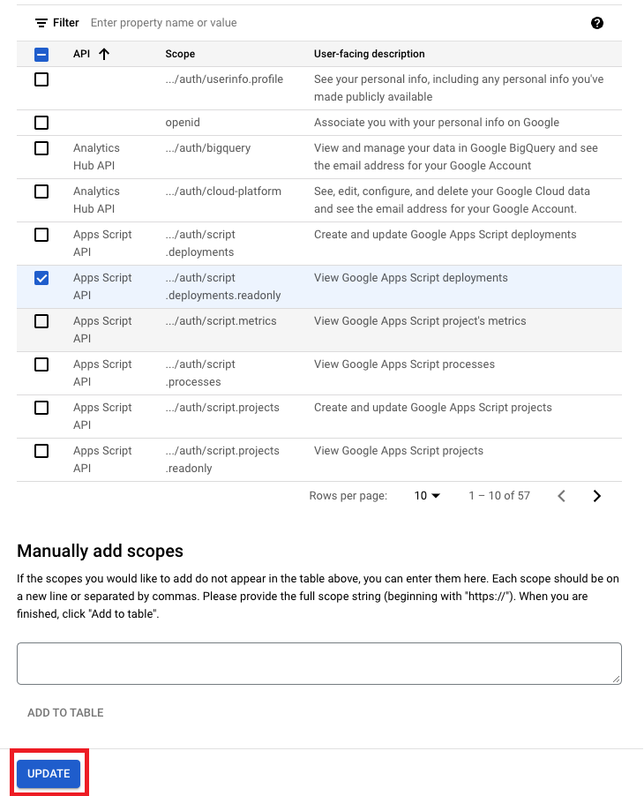Click the API sort ascending arrow
Screen dimensions: 644x796
click(x=104, y=54)
